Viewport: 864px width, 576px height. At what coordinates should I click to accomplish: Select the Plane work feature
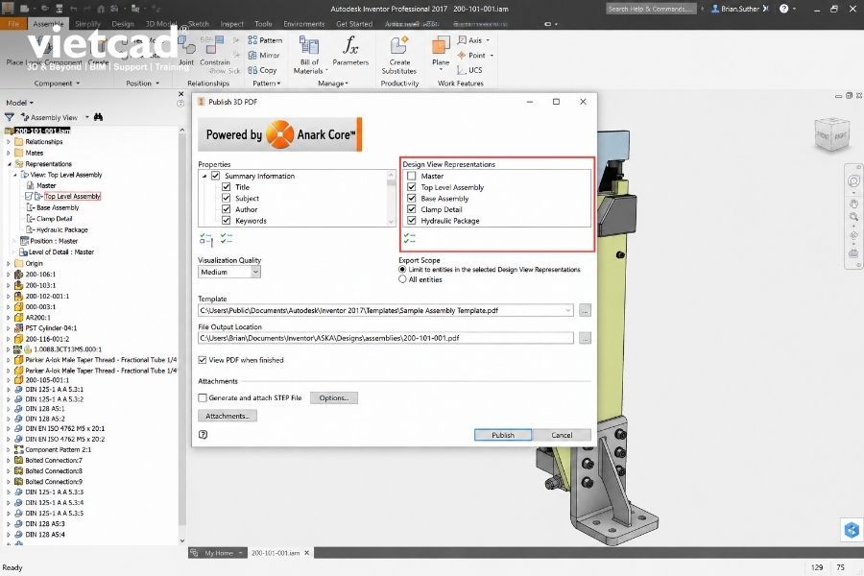coord(441,53)
